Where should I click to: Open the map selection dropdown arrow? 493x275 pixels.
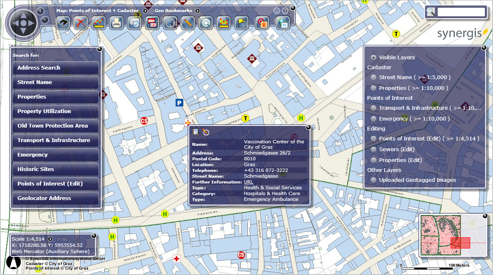pyautogui.click(x=145, y=10)
